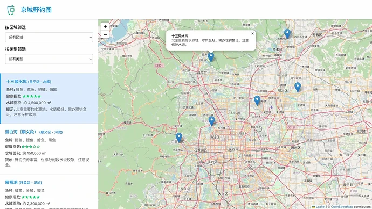The image size is (372, 209).
Task: Click the 按类型筛选 heading label
Action: tap(16, 49)
